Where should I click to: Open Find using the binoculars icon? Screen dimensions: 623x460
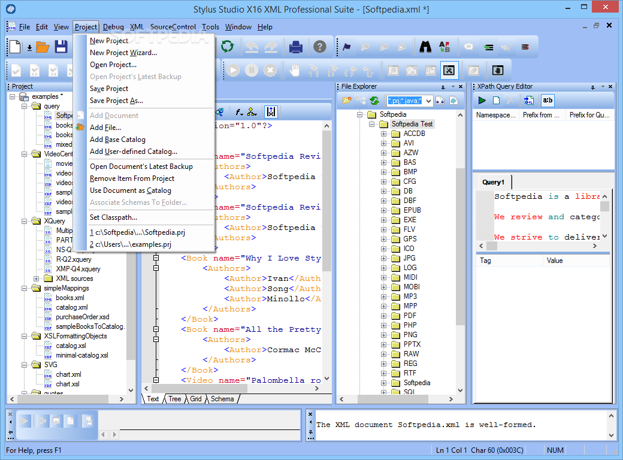pyautogui.click(x=425, y=47)
